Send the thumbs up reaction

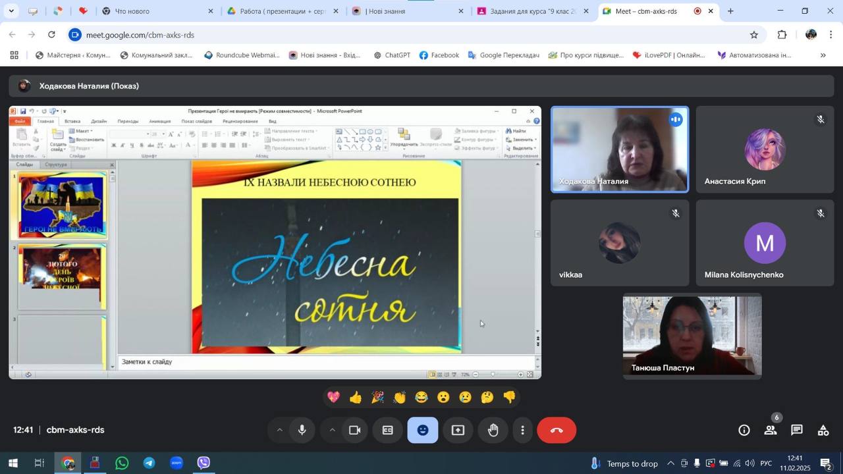[x=356, y=398]
